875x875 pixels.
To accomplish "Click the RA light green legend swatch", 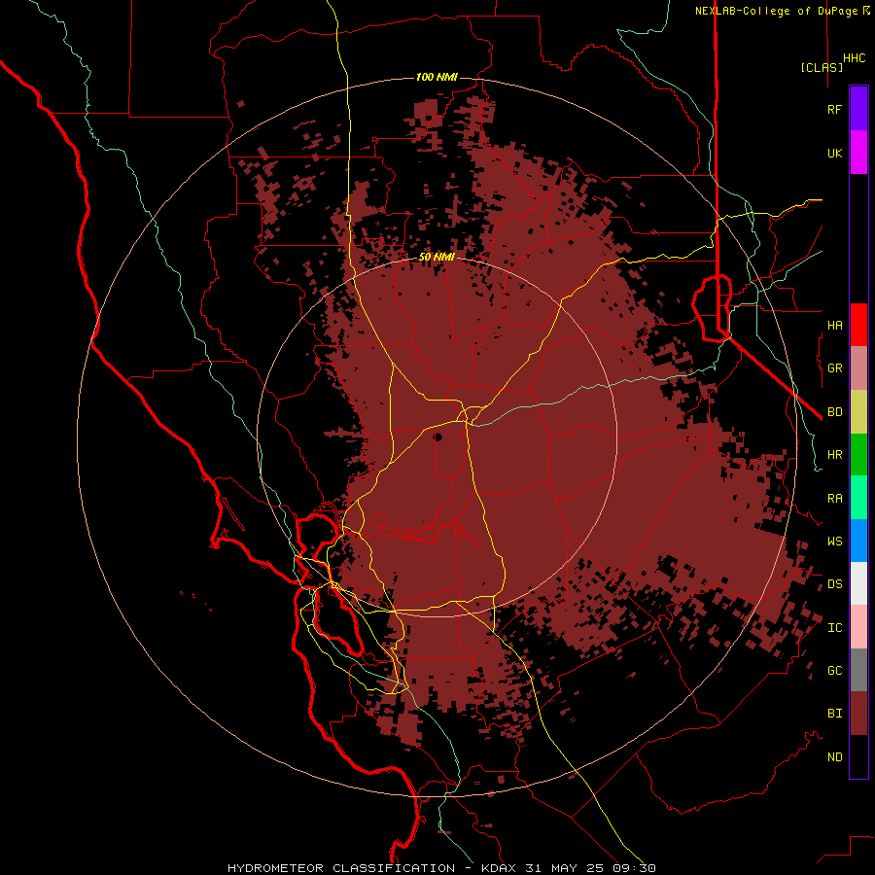I will tap(858, 498).
